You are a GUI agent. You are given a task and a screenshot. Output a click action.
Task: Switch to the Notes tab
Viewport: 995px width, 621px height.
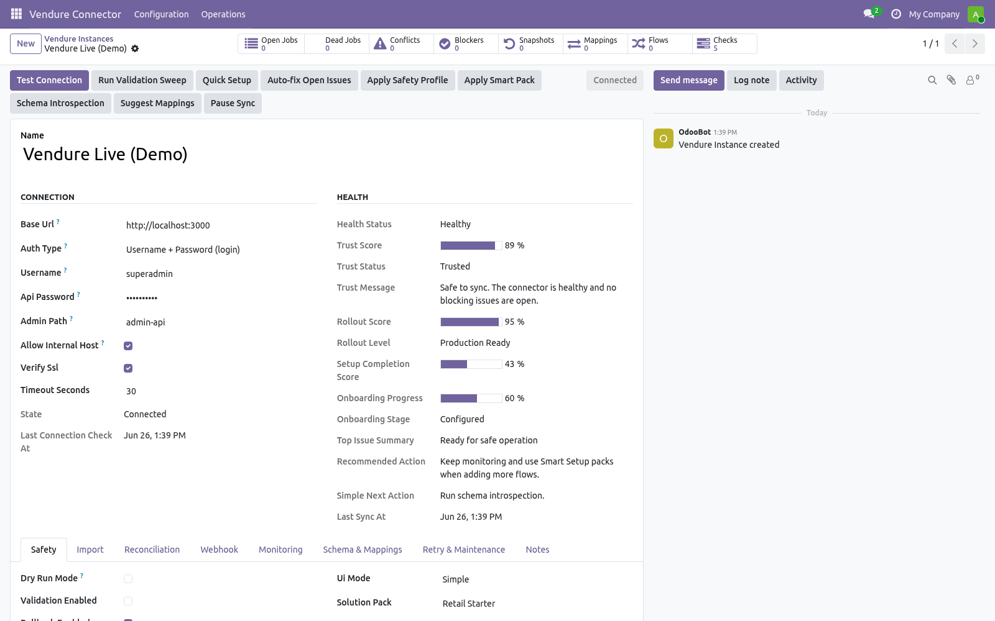537,550
